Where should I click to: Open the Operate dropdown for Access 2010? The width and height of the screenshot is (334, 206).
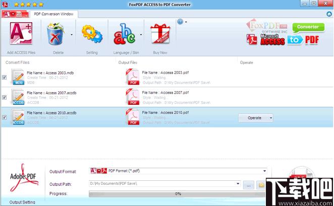click(256, 118)
